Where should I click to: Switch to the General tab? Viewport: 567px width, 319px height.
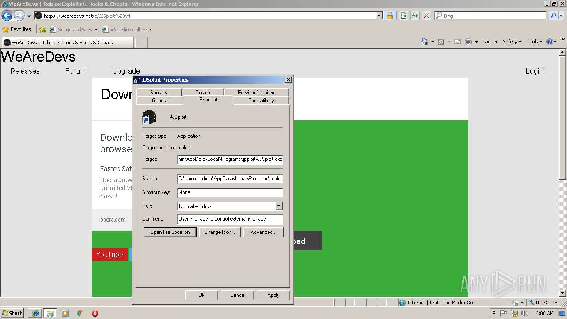pos(160,101)
